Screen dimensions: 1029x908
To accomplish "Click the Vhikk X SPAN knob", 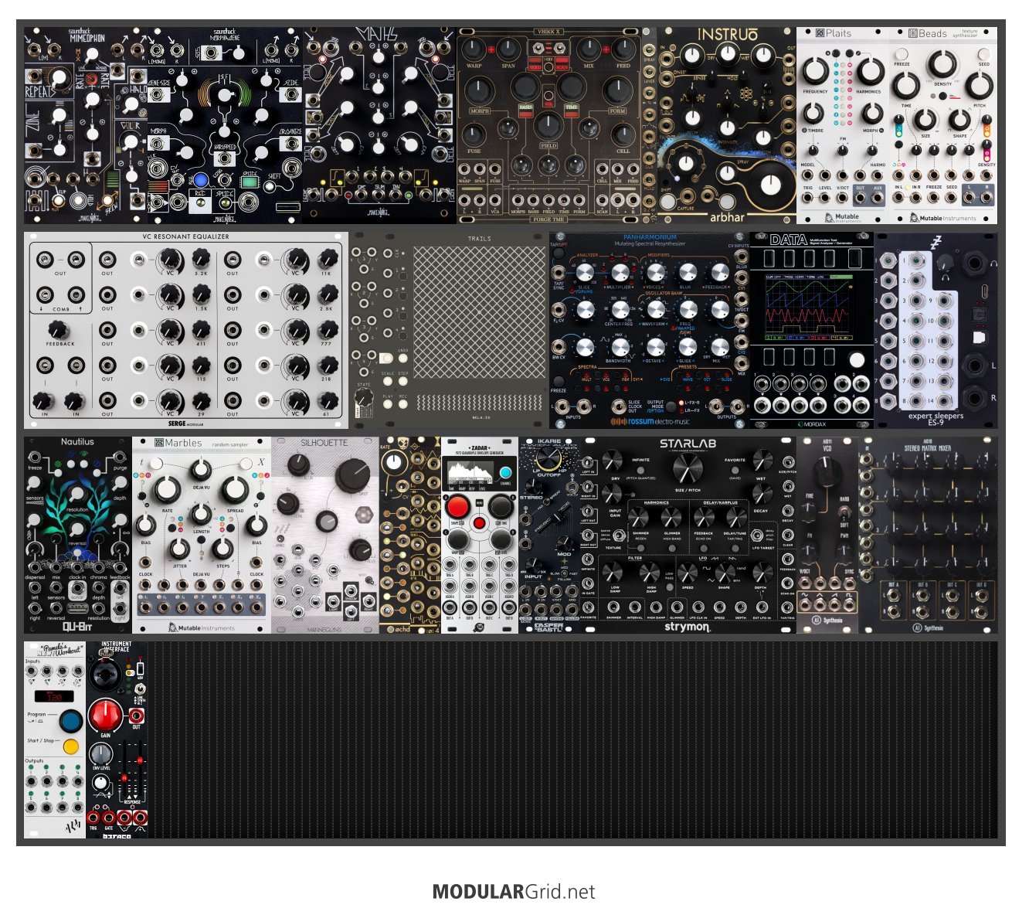I will click(508, 50).
